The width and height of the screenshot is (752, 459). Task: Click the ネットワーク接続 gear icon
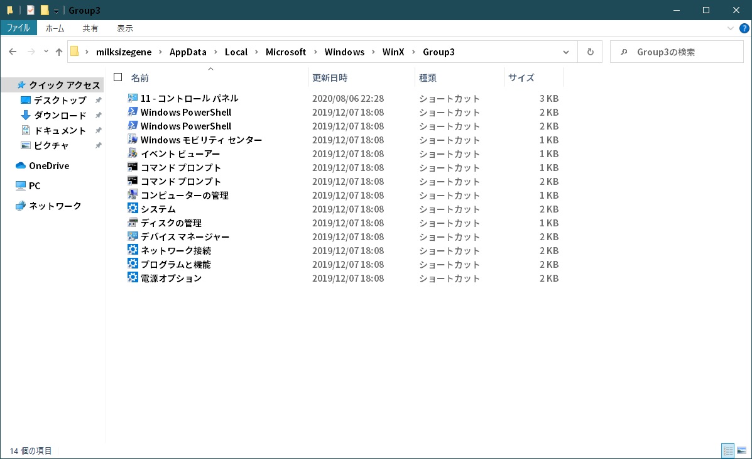pyautogui.click(x=133, y=250)
